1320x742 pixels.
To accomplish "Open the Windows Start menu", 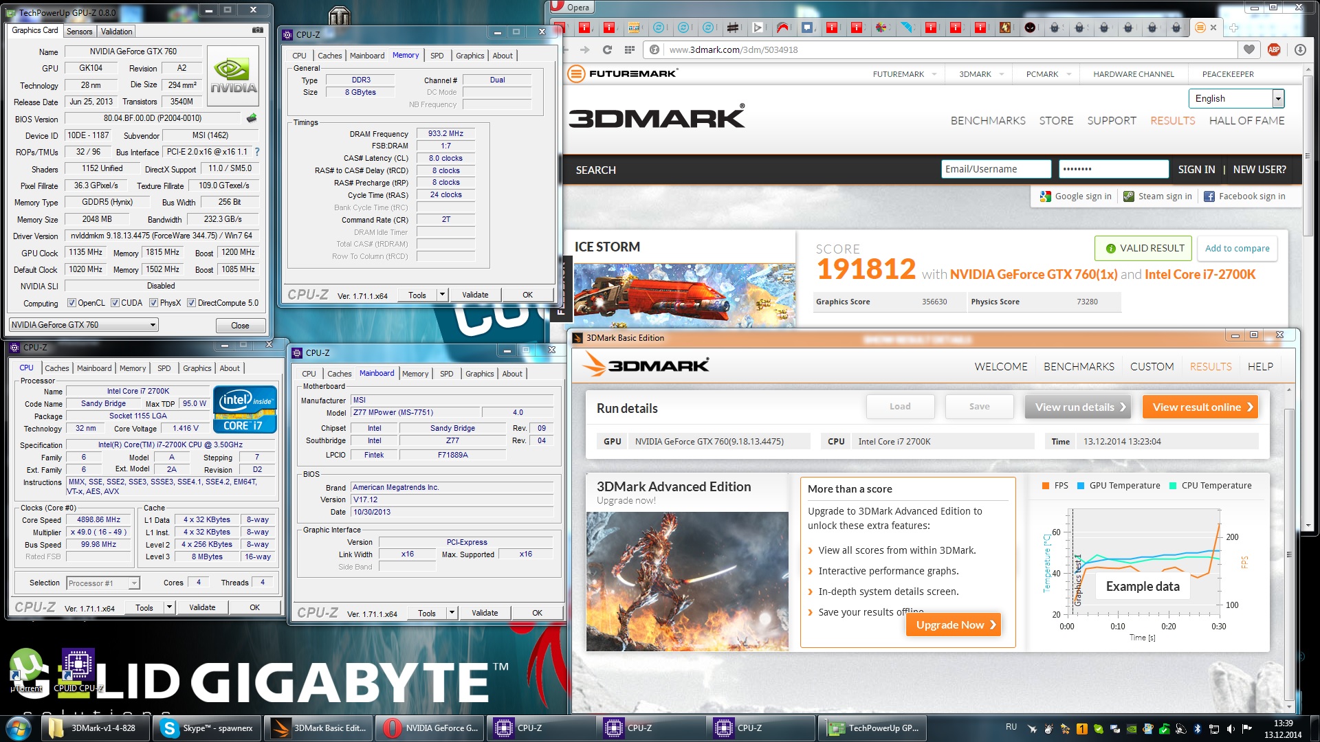I will pyautogui.click(x=19, y=728).
